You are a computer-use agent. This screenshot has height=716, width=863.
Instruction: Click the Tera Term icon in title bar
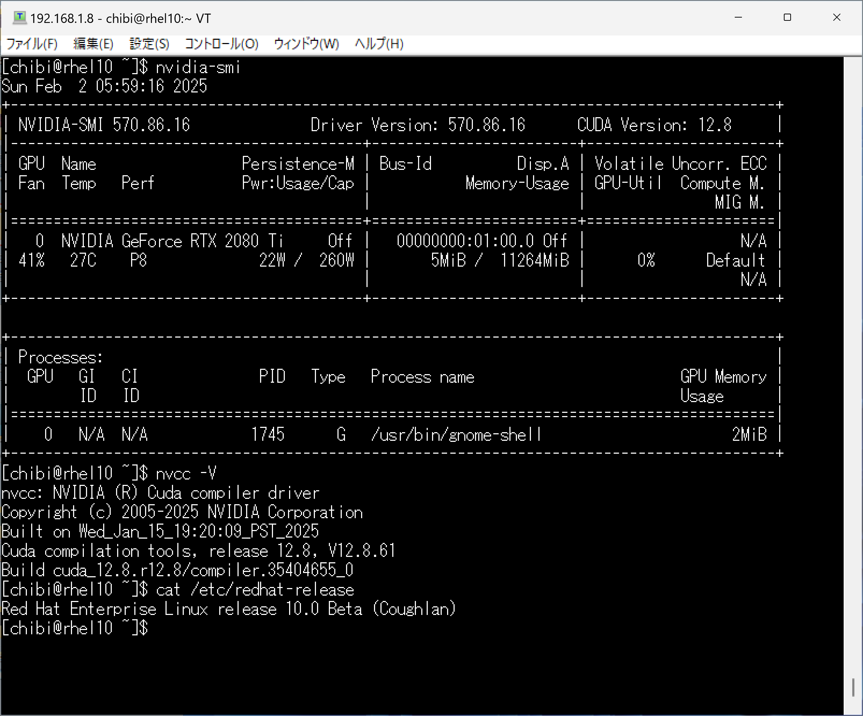click(19, 18)
